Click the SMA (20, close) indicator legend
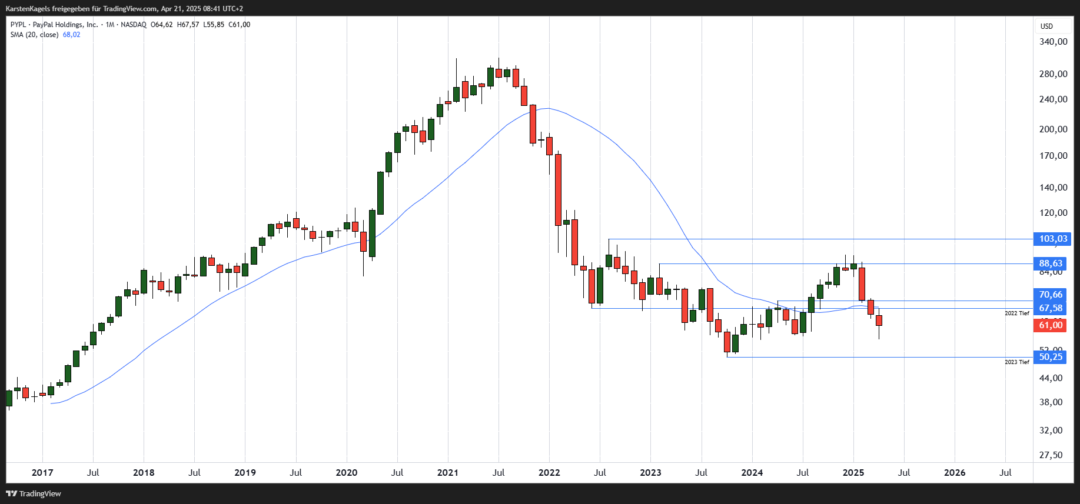 click(34, 35)
